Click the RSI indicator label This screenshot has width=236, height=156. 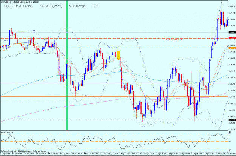coord(7,133)
